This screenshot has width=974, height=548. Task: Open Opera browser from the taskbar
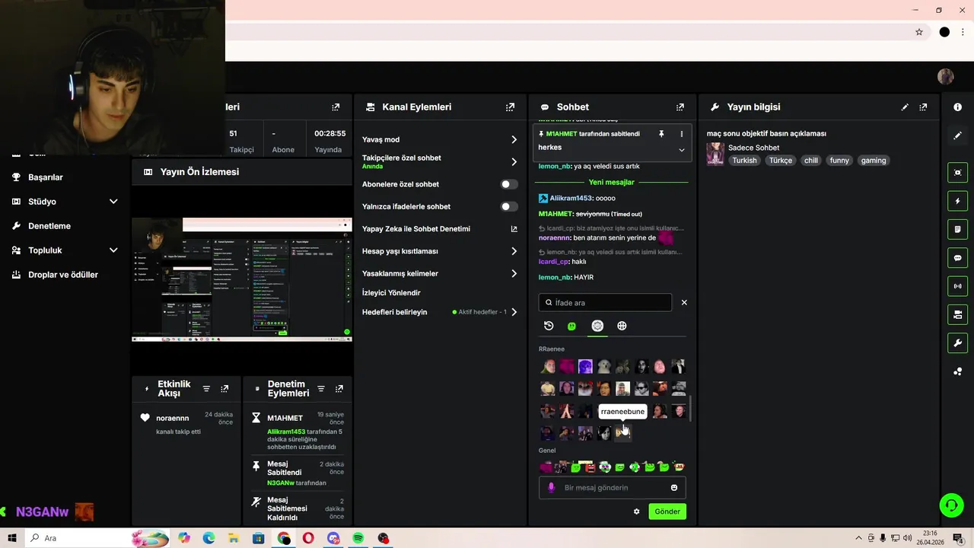pos(308,538)
